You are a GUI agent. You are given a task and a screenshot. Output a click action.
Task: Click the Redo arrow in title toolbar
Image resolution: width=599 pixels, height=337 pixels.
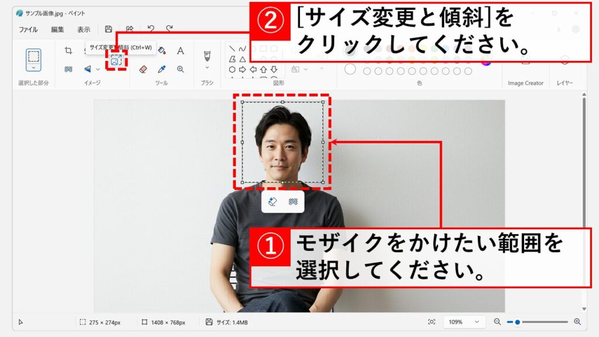[x=169, y=29]
